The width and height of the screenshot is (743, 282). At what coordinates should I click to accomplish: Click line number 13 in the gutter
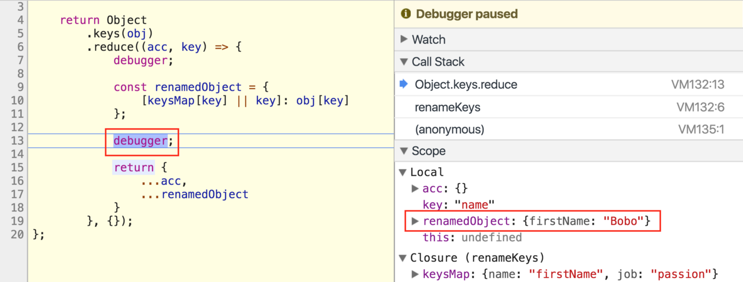pyautogui.click(x=17, y=141)
